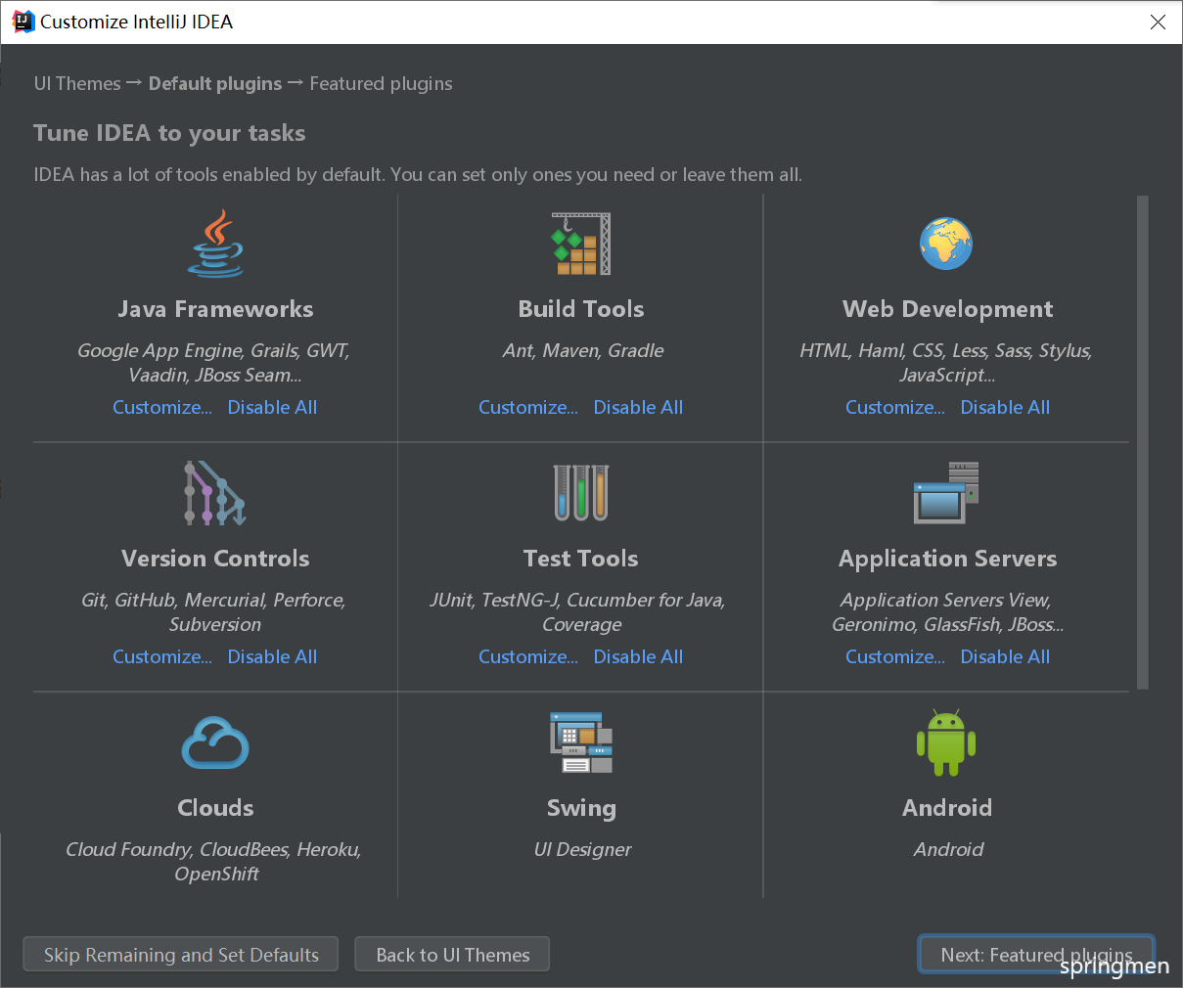1183x988 pixels.
Task: Click the Build Tools heading
Action: [581, 309]
